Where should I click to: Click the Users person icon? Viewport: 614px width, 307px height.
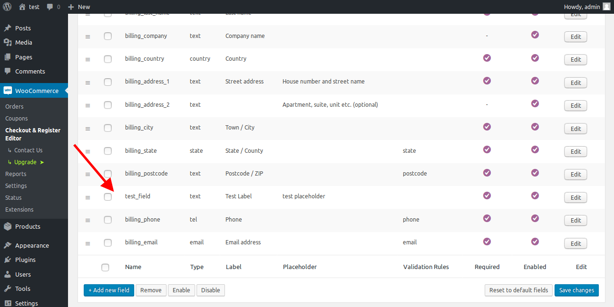coord(8,274)
